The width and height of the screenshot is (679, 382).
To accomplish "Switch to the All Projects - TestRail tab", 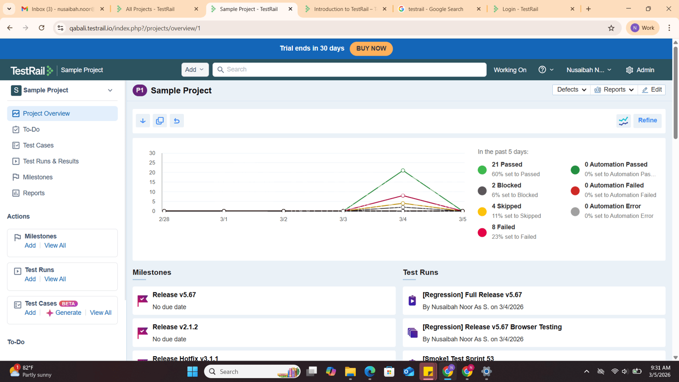I will coord(157,9).
